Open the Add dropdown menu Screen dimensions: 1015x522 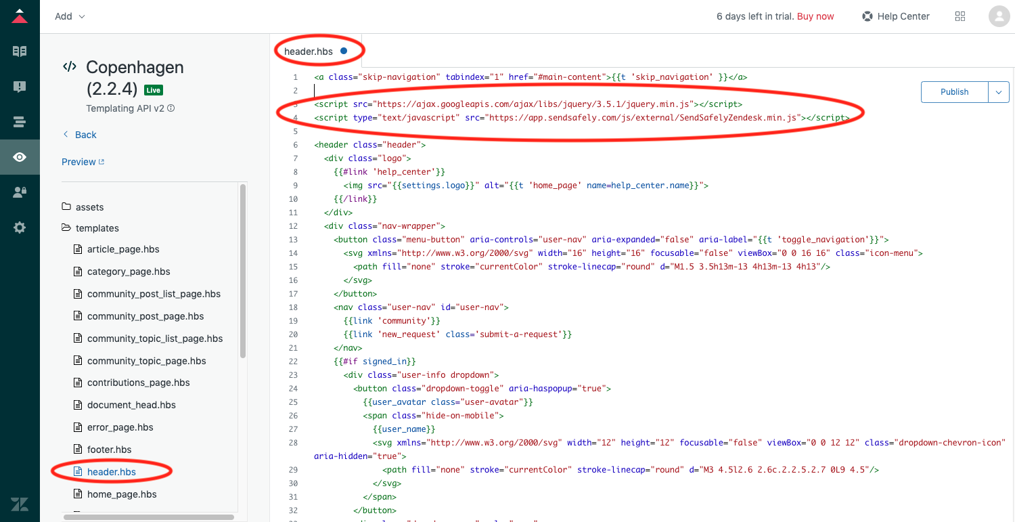(x=68, y=16)
